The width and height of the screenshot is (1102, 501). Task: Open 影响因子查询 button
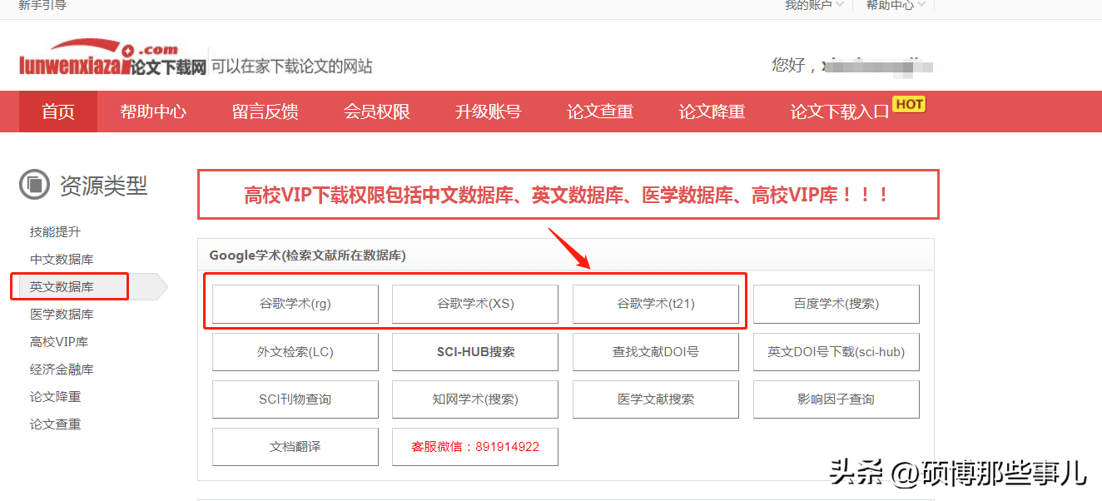click(x=836, y=399)
